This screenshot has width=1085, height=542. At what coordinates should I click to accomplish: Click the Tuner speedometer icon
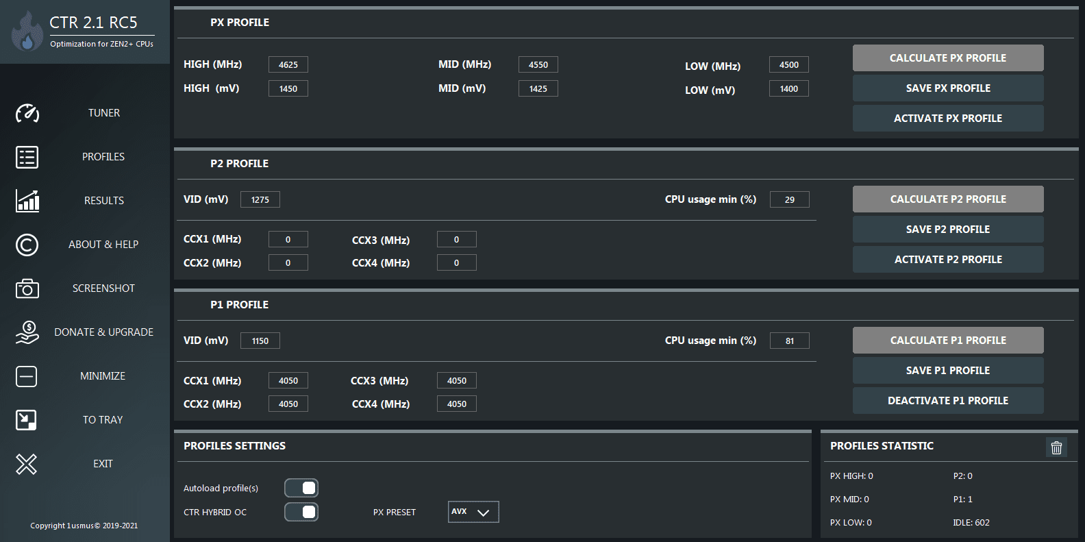[27, 113]
